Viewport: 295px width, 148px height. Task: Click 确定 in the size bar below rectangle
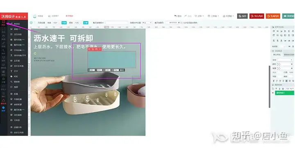point(122,70)
